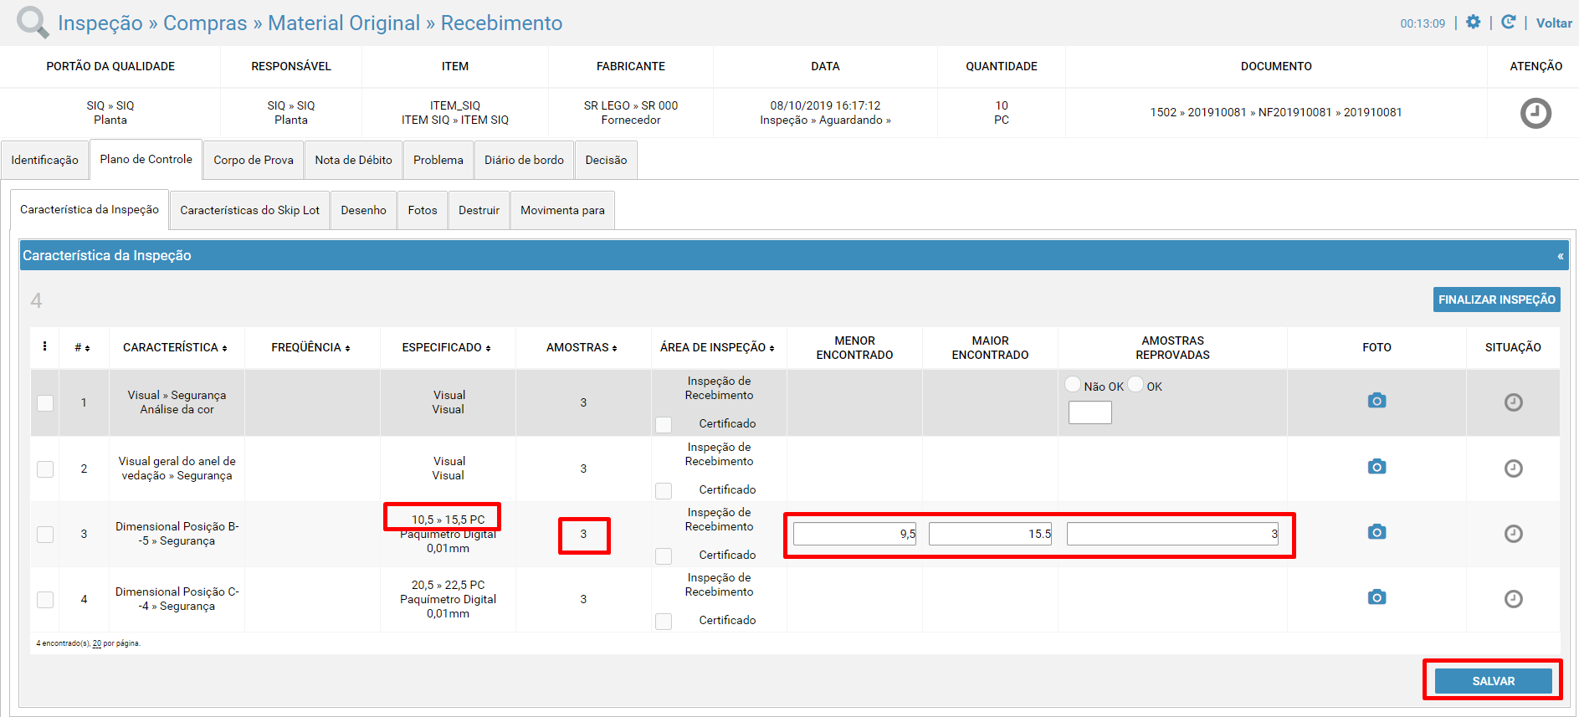Select checkbox for row 2 Visual geral
The image size is (1579, 717).
pyautogui.click(x=45, y=469)
